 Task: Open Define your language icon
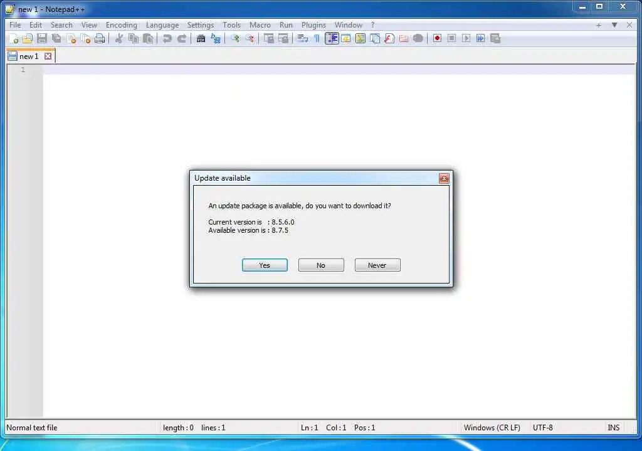pos(346,38)
